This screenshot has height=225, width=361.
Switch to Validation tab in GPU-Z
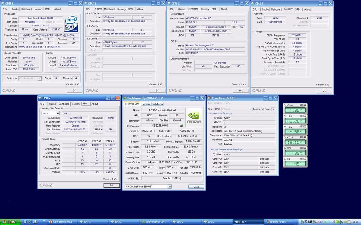tap(158, 104)
